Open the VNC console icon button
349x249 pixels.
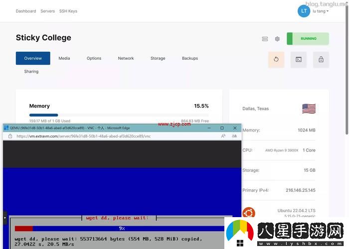click(299, 59)
